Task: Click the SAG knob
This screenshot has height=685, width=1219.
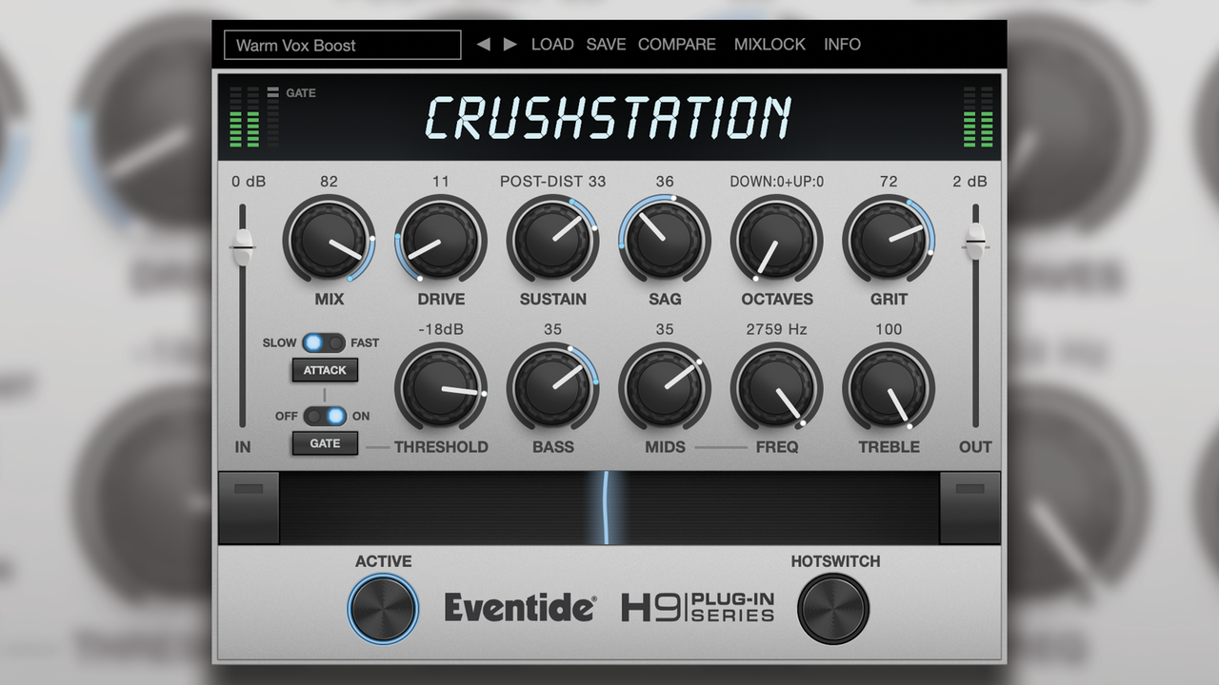Action: [665, 239]
